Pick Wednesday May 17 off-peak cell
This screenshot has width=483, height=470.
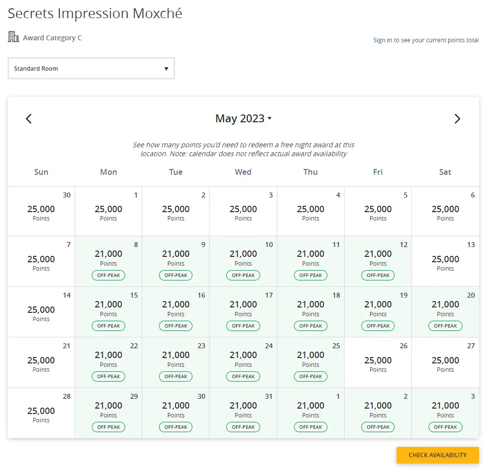point(243,311)
